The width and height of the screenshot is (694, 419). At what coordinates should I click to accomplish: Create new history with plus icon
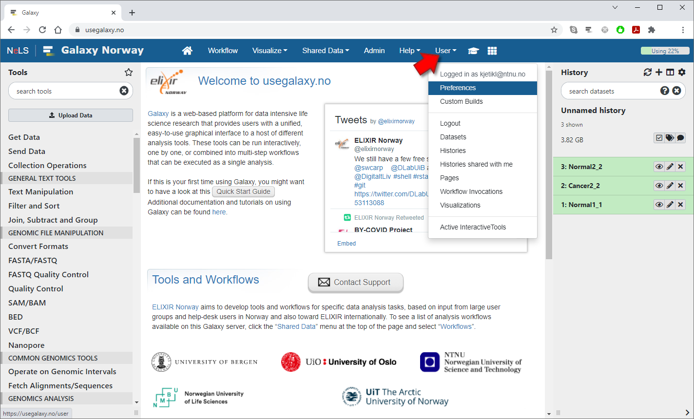pos(659,72)
